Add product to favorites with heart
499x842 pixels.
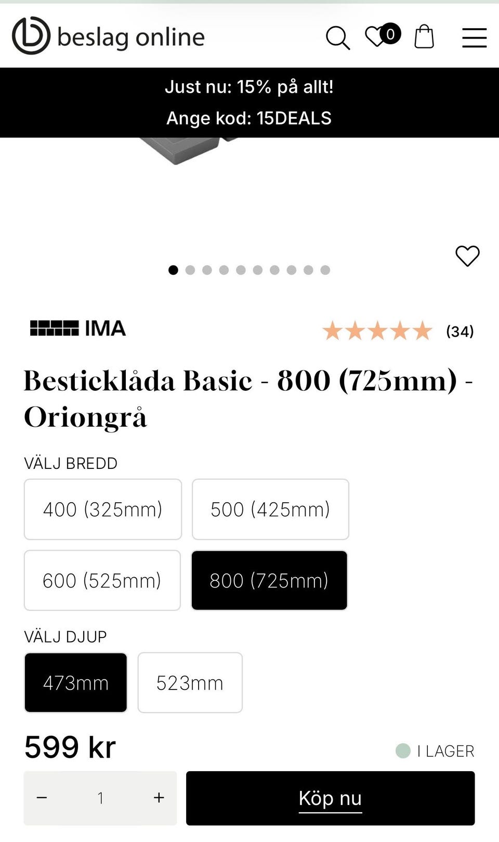(x=467, y=256)
